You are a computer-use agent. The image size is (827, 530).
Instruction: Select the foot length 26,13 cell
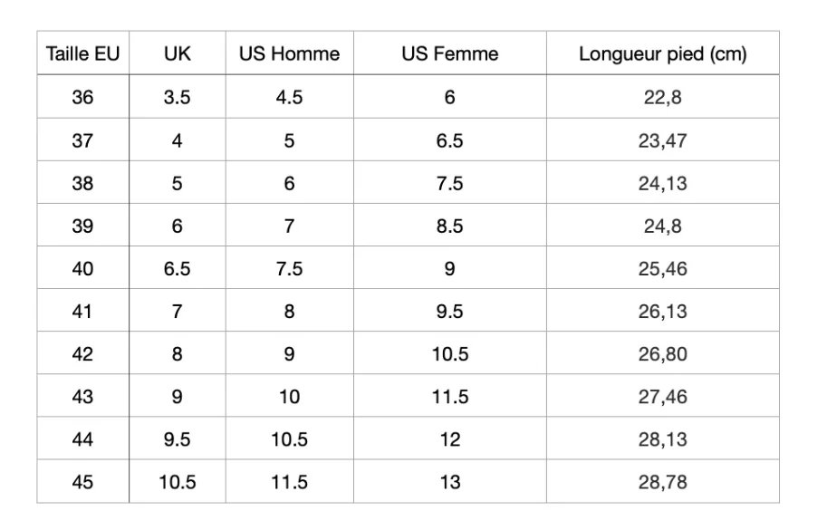(663, 311)
